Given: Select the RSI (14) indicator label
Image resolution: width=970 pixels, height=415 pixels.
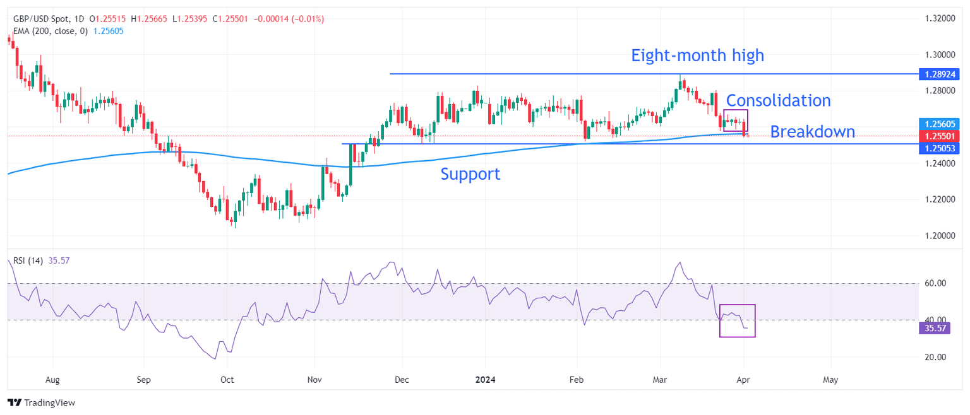Looking at the screenshot, I should pyautogui.click(x=28, y=260).
